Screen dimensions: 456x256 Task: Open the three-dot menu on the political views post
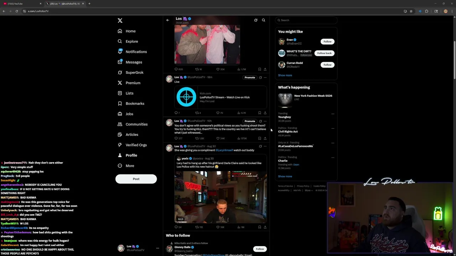[265, 121]
